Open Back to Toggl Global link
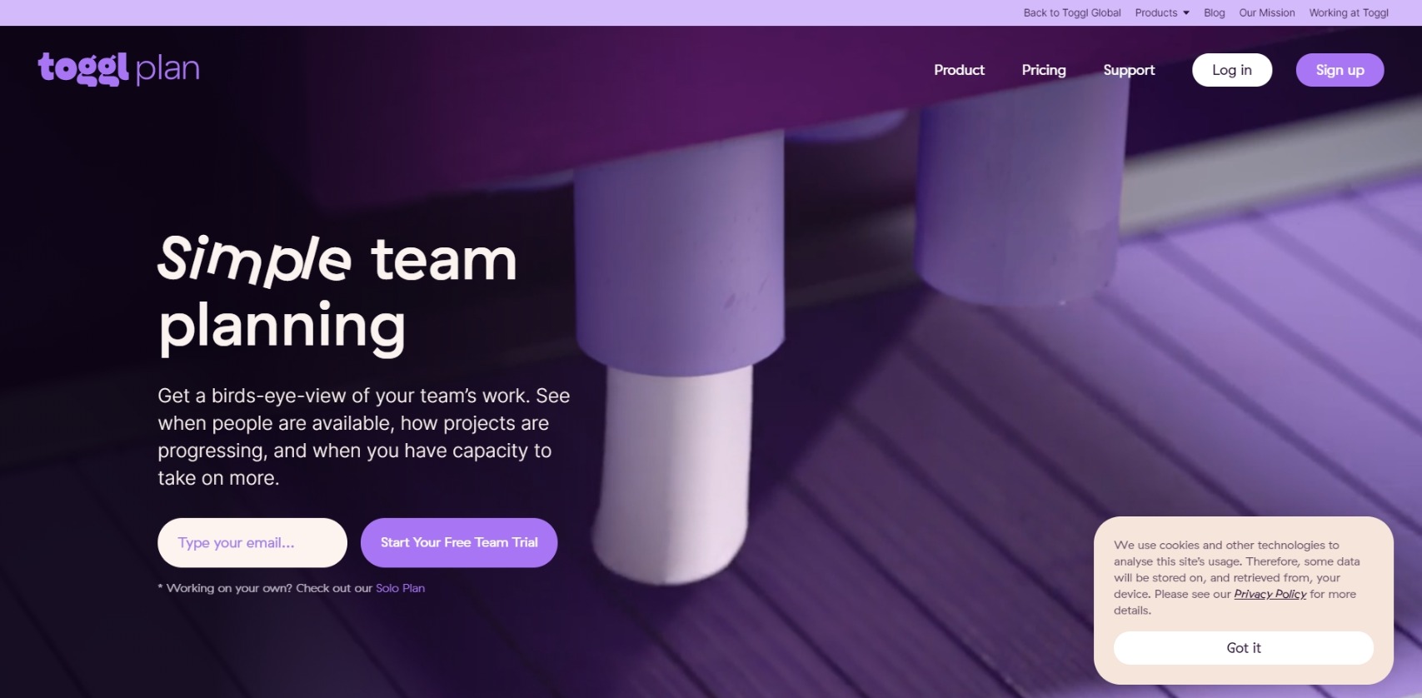This screenshot has height=698, width=1422. tap(1072, 12)
